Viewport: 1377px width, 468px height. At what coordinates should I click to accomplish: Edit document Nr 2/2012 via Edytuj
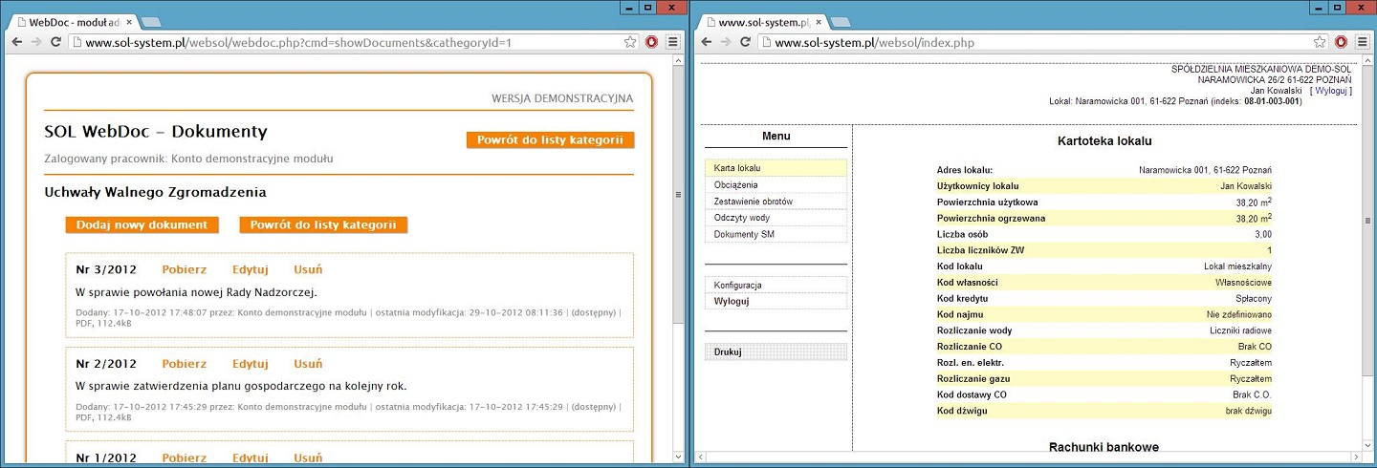point(251,364)
